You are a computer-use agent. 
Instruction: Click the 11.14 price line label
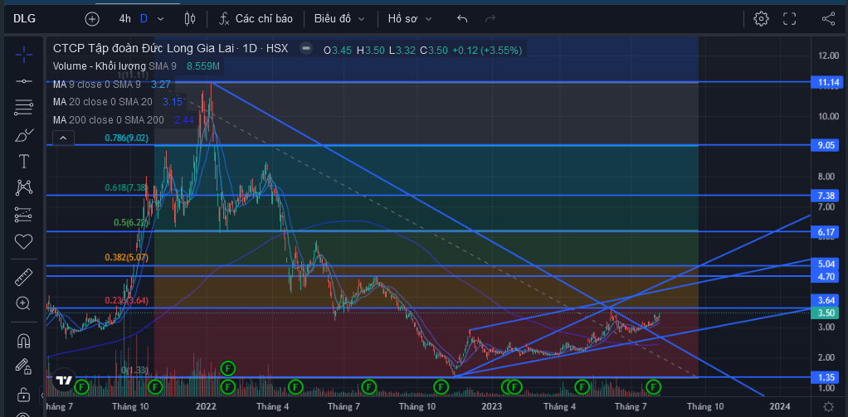pyautogui.click(x=827, y=82)
